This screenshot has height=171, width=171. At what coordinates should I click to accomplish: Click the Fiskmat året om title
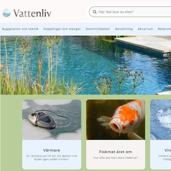pyautogui.click(x=116, y=152)
